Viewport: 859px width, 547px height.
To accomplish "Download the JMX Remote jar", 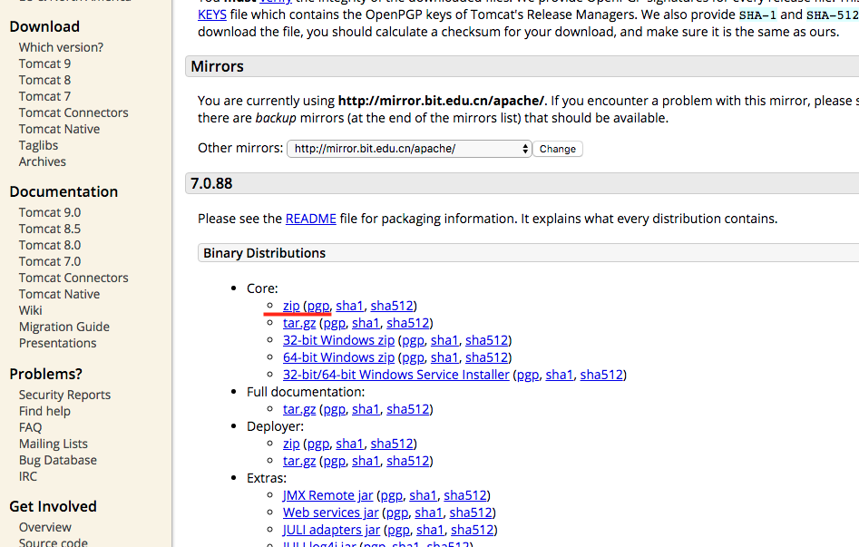I will tap(327, 495).
